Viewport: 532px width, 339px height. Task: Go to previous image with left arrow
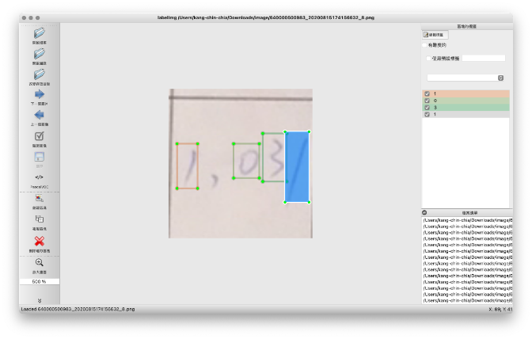pyautogui.click(x=39, y=116)
